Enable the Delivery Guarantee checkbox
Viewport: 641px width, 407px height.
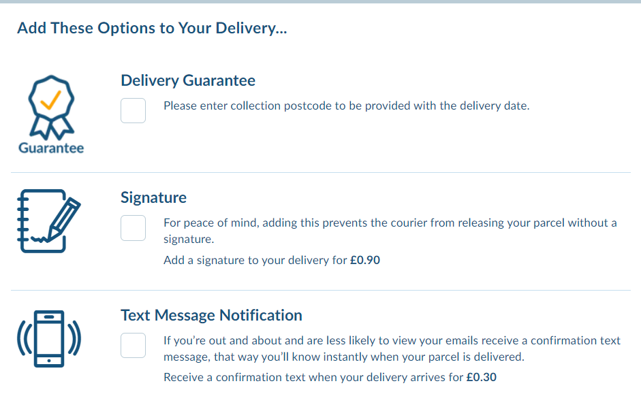(x=133, y=110)
